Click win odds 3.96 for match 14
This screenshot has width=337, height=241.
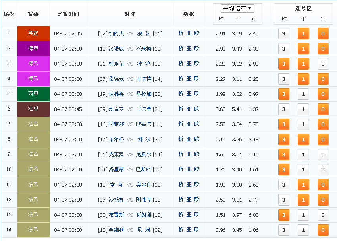pyautogui.click(x=221, y=230)
